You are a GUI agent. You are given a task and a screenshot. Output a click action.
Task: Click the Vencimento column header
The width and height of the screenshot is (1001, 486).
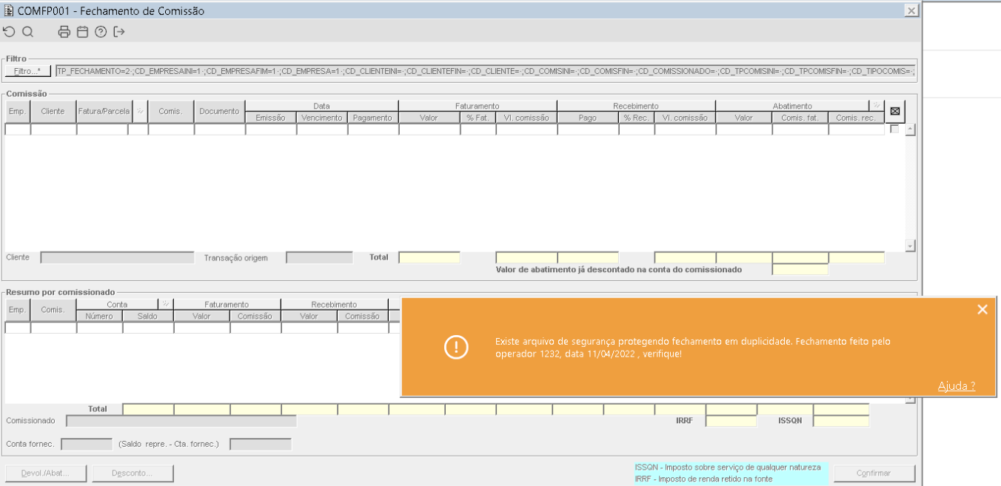click(322, 118)
